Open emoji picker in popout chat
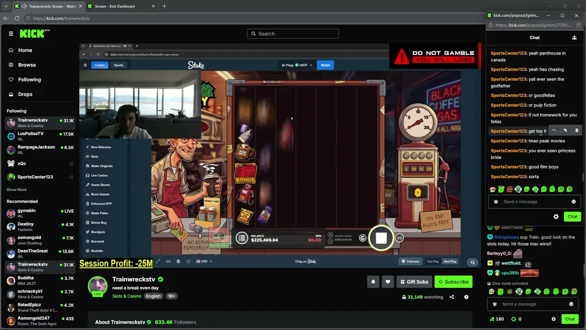586x330 pixels. [574, 202]
